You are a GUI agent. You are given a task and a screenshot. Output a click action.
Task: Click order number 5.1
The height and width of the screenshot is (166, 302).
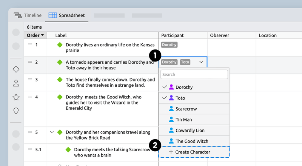[38, 149]
